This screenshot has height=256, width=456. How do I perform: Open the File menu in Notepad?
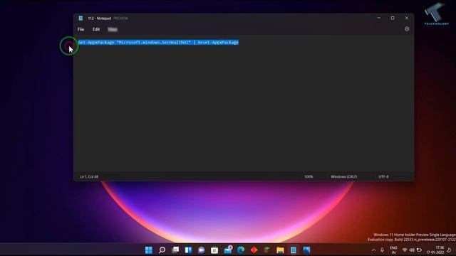[81, 29]
